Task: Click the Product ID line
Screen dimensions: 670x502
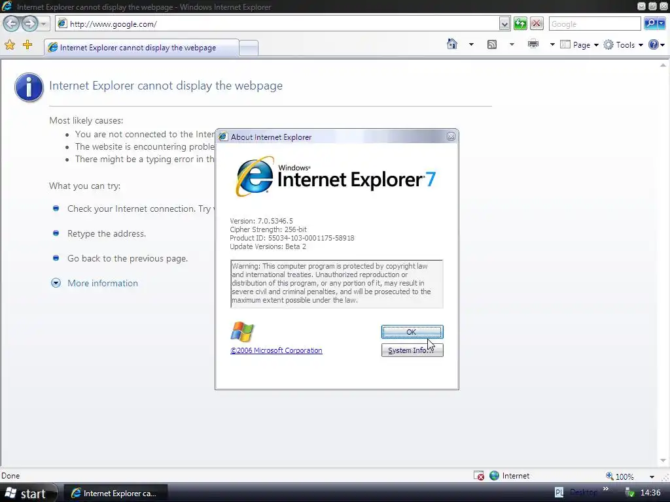Action: coord(292,238)
